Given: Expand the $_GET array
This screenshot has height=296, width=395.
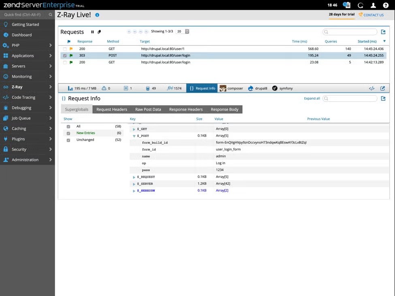Looking at the screenshot, I should tap(134, 129).
